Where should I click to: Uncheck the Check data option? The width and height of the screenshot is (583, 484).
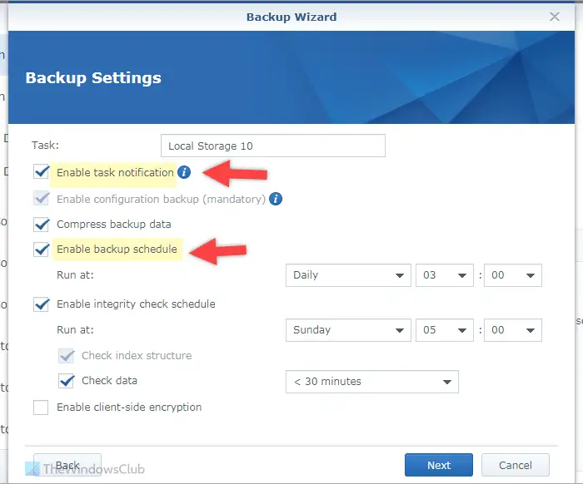tap(66, 381)
